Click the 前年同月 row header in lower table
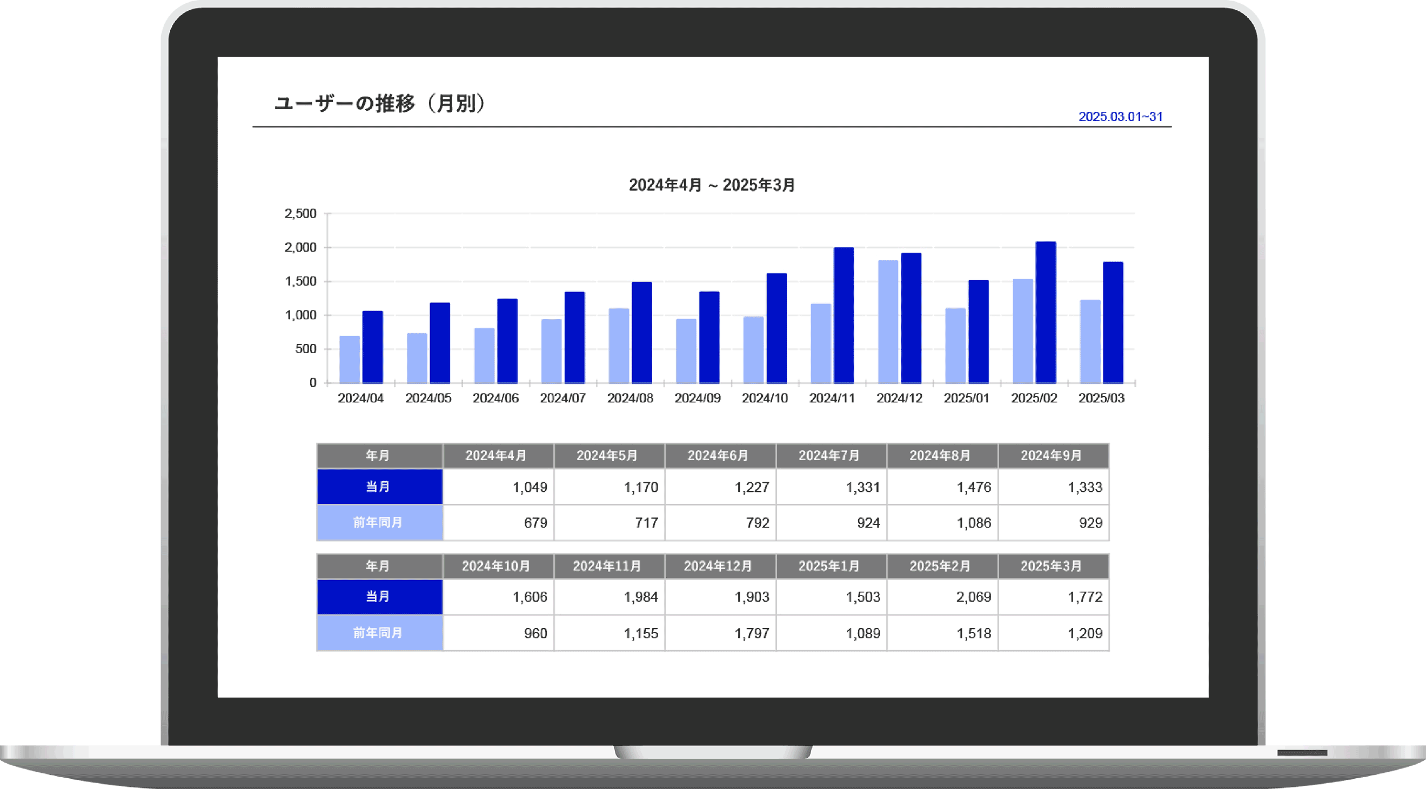This screenshot has height=789, width=1426. click(380, 633)
